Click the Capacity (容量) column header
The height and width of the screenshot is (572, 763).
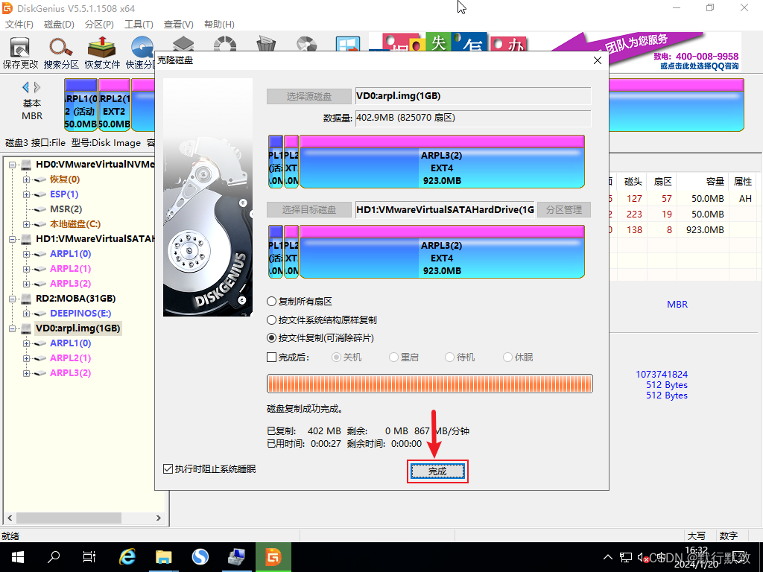click(x=703, y=182)
